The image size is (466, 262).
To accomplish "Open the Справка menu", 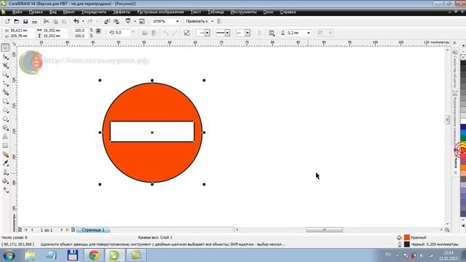I will pos(288,12).
